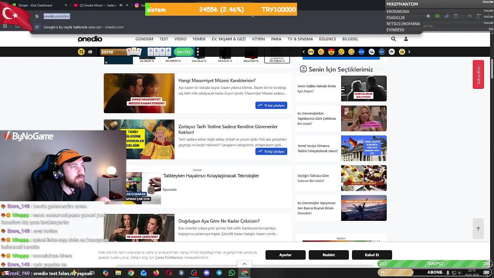494x278 pixels.
Task: Click the German flag quiz thumbnail
Action: (x=364, y=148)
